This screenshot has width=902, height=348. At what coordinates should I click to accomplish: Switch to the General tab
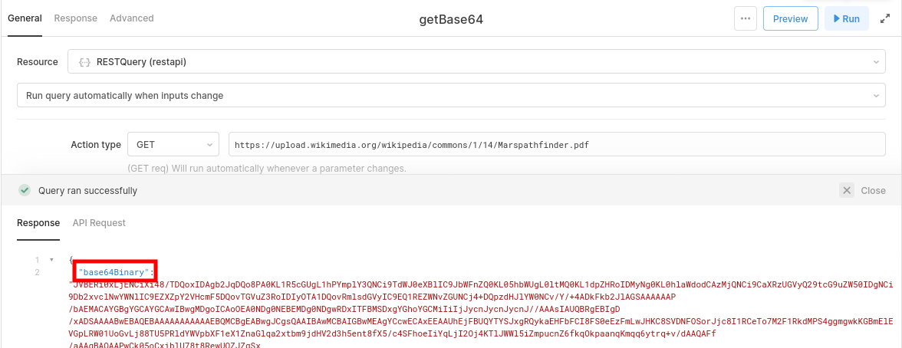pos(25,18)
